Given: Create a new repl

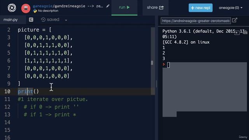Looking at the screenshot, I should (x=201, y=8).
